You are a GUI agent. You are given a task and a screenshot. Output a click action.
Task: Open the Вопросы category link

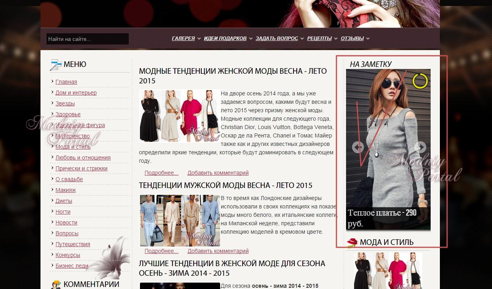(67, 233)
